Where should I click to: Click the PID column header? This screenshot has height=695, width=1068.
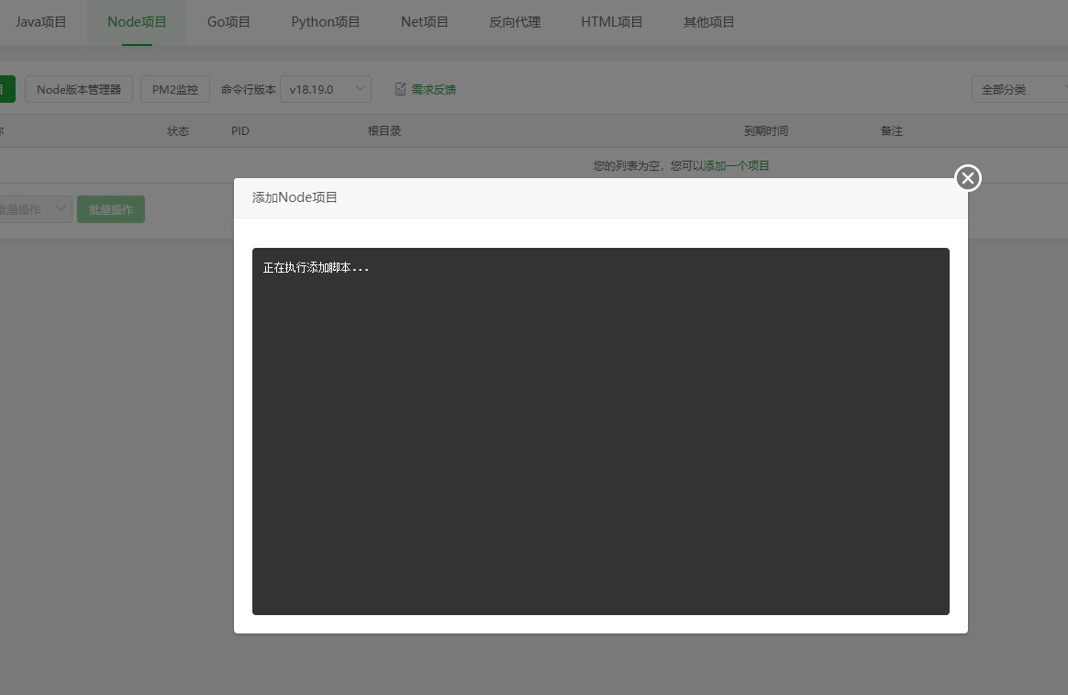click(240, 130)
